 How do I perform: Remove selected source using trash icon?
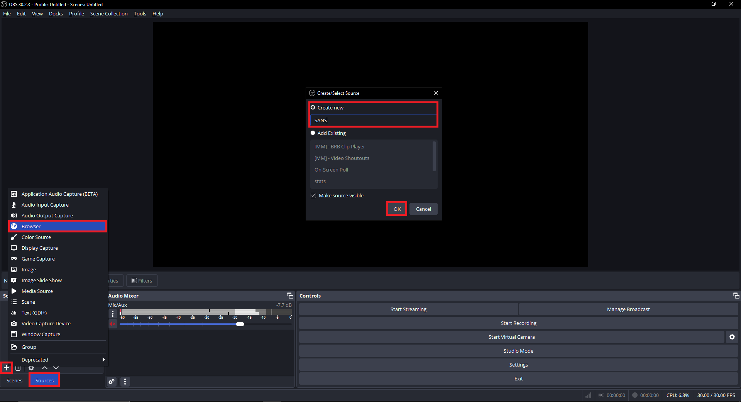pos(18,368)
